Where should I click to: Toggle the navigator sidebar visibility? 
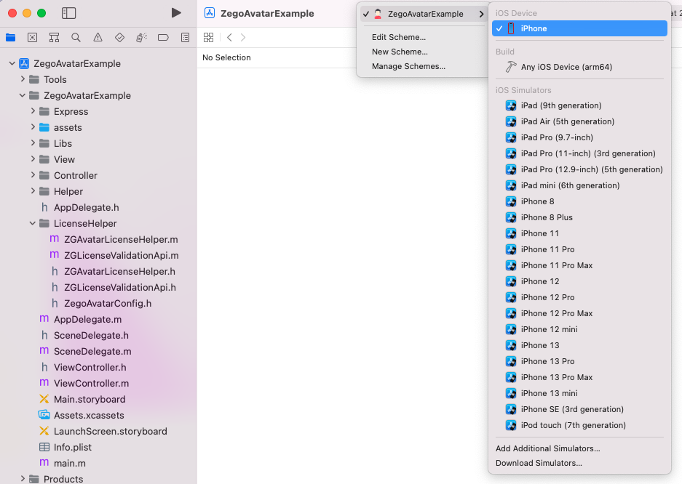68,13
